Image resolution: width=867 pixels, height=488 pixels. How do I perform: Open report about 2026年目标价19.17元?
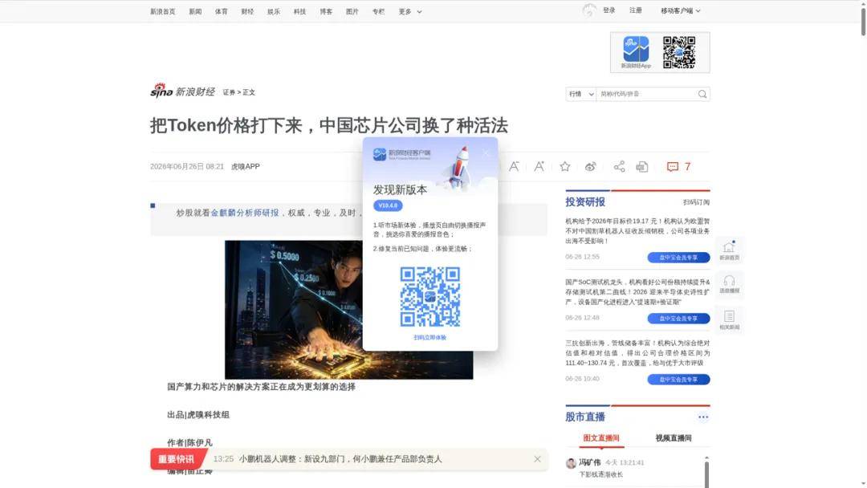pos(637,231)
